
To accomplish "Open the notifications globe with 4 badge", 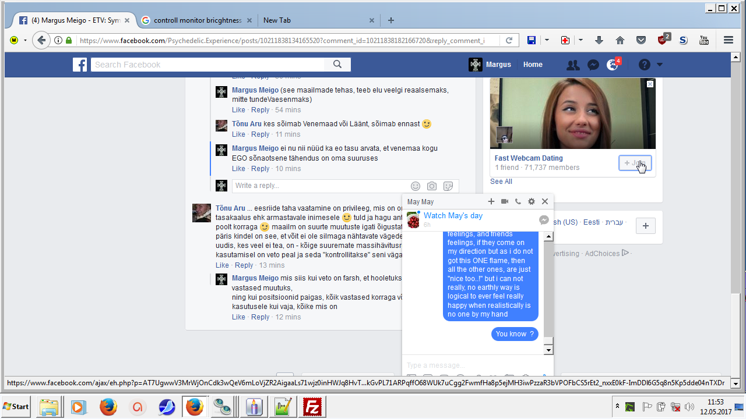I will pyautogui.click(x=613, y=65).
